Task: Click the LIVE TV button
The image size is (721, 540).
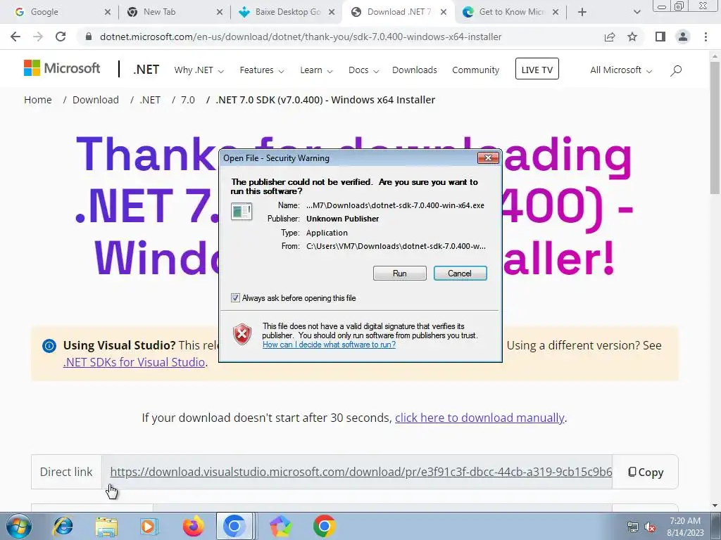Action: coord(537,69)
